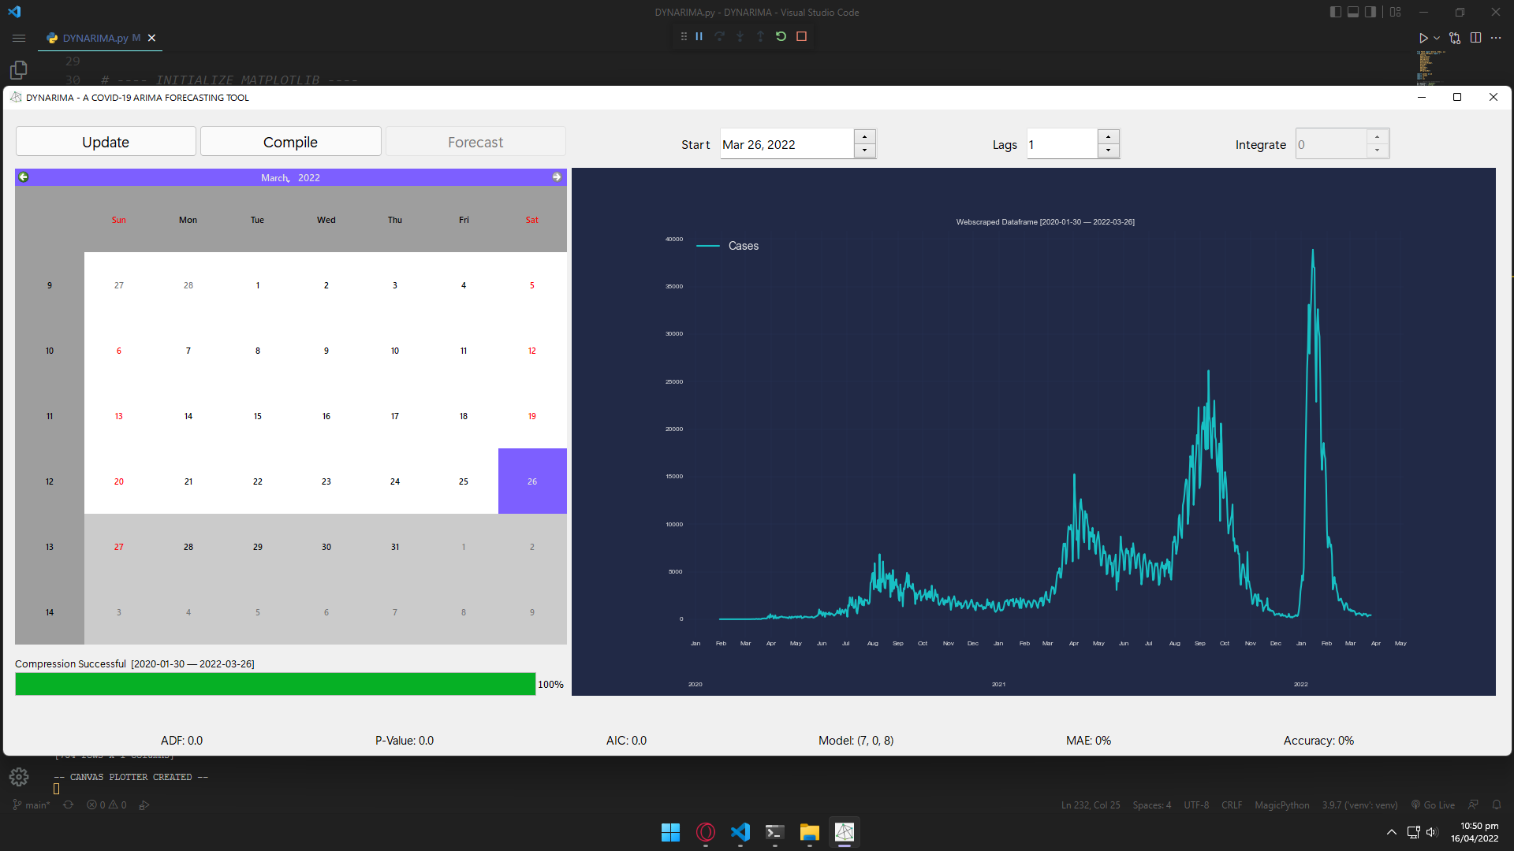The height and width of the screenshot is (851, 1514).
Task: Pause the running debug session
Action: tap(699, 36)
